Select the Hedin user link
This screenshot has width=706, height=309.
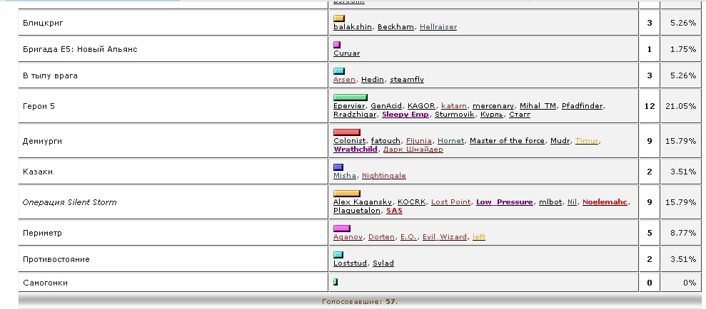tap(373, 80)
